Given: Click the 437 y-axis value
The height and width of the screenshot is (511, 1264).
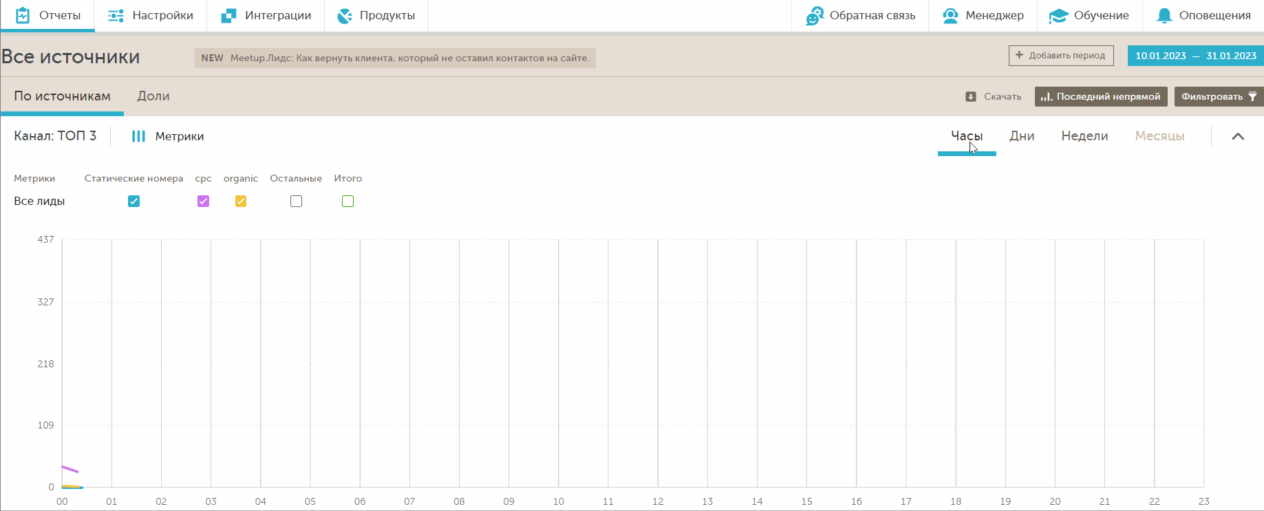Looking at the screenshot, I should click(45, 239).
